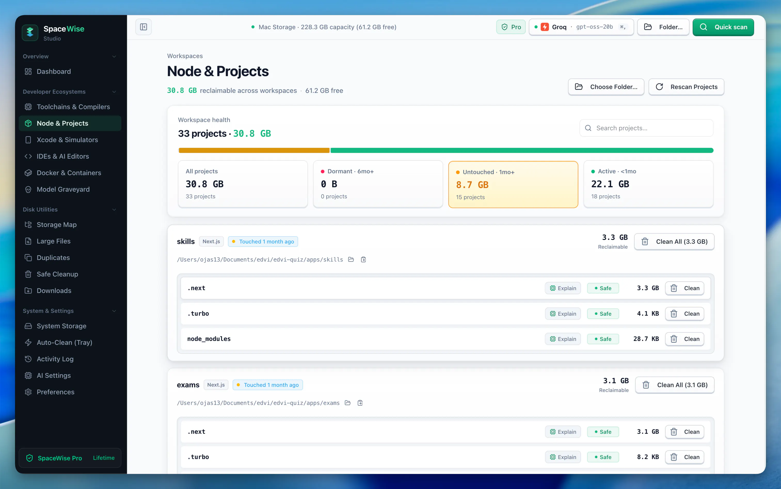Open folder icon next to skills path
The height and width of the screenshot is (489, 781).
[x=351, y=259]
